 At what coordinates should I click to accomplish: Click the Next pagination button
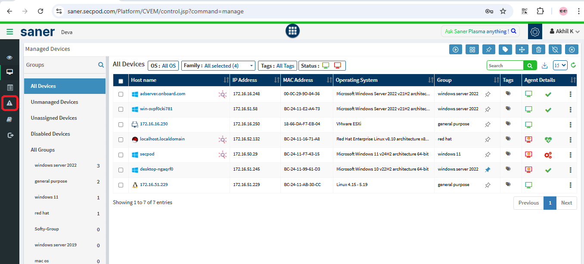point(566,203)
